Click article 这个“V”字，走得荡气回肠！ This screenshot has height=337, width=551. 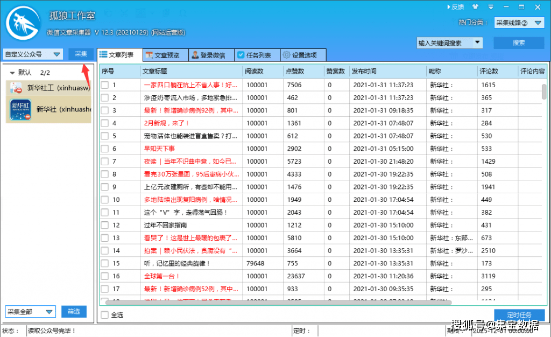[186, 213]
